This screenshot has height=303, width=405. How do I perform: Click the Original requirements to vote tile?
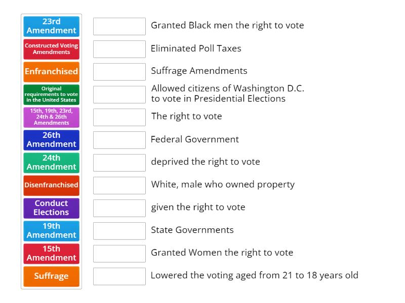51,94
